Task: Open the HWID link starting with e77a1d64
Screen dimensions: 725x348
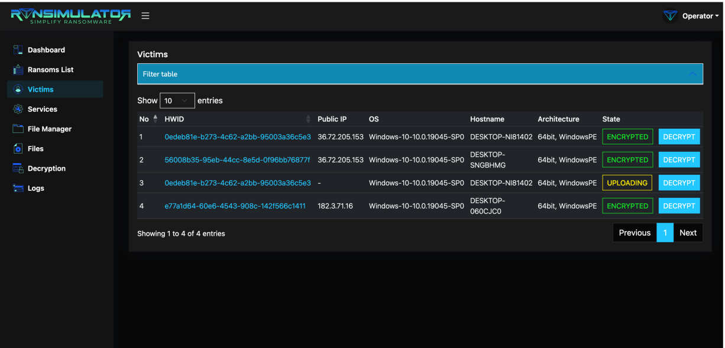Action: point(235,206)
